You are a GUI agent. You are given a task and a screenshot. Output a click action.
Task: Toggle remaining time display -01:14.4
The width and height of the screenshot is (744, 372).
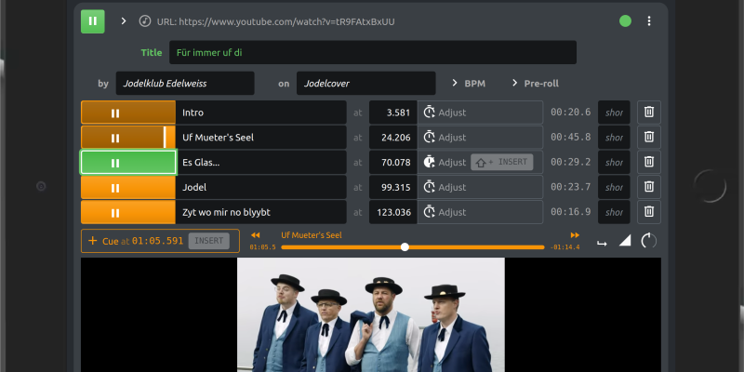coord(565,247)
